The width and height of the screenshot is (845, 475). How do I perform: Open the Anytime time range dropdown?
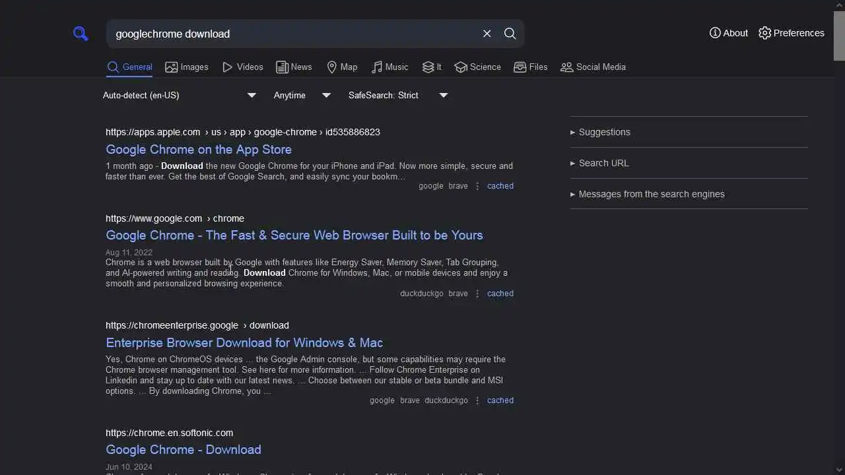[302, 96]
